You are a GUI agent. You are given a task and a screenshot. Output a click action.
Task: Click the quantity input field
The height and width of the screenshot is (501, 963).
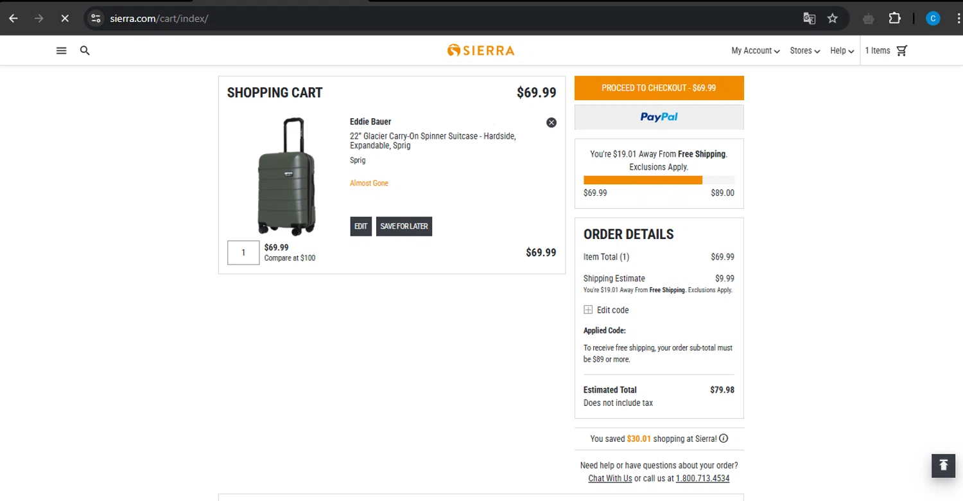coord(243,252)
